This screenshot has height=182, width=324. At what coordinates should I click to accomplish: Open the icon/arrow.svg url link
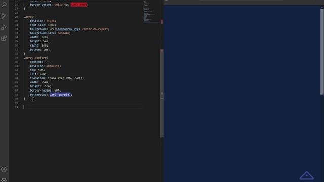[67, 29]
